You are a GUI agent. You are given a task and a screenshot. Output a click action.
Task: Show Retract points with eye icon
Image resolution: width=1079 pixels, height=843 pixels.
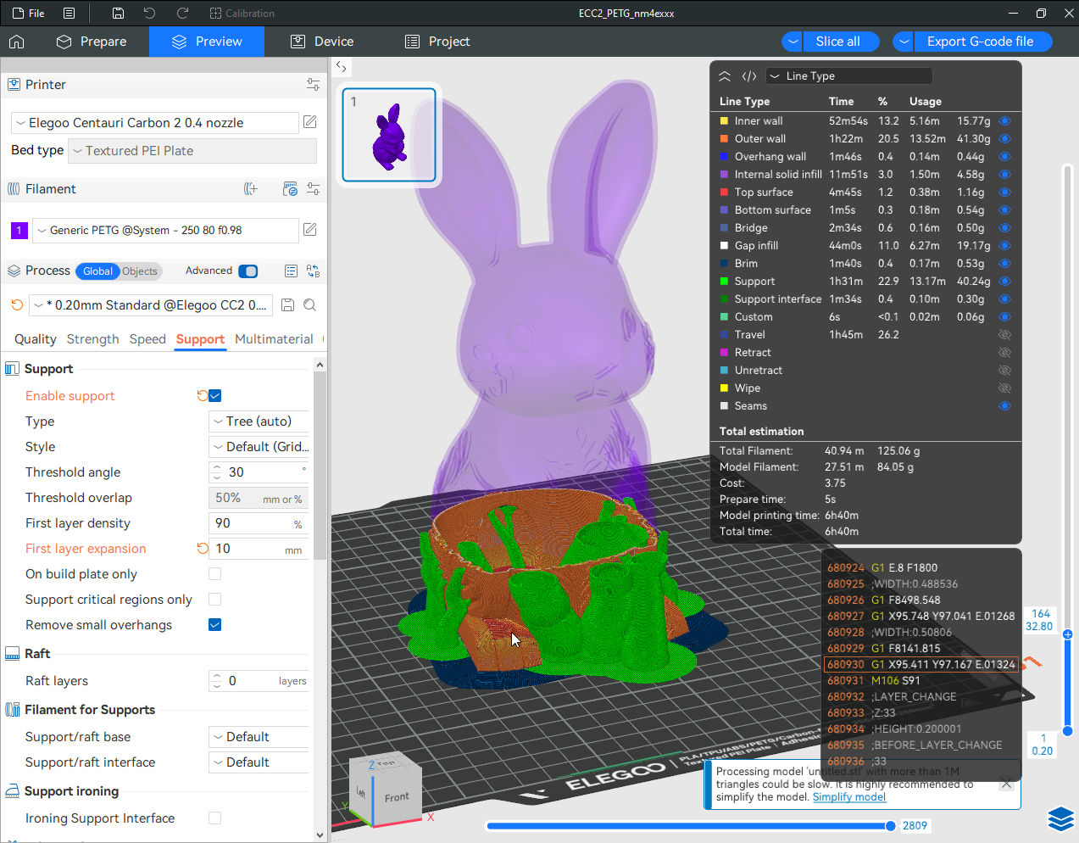pos(1005,353)
